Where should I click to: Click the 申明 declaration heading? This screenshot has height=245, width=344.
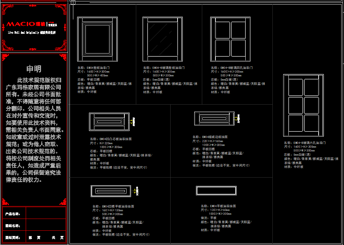point(34,69)
